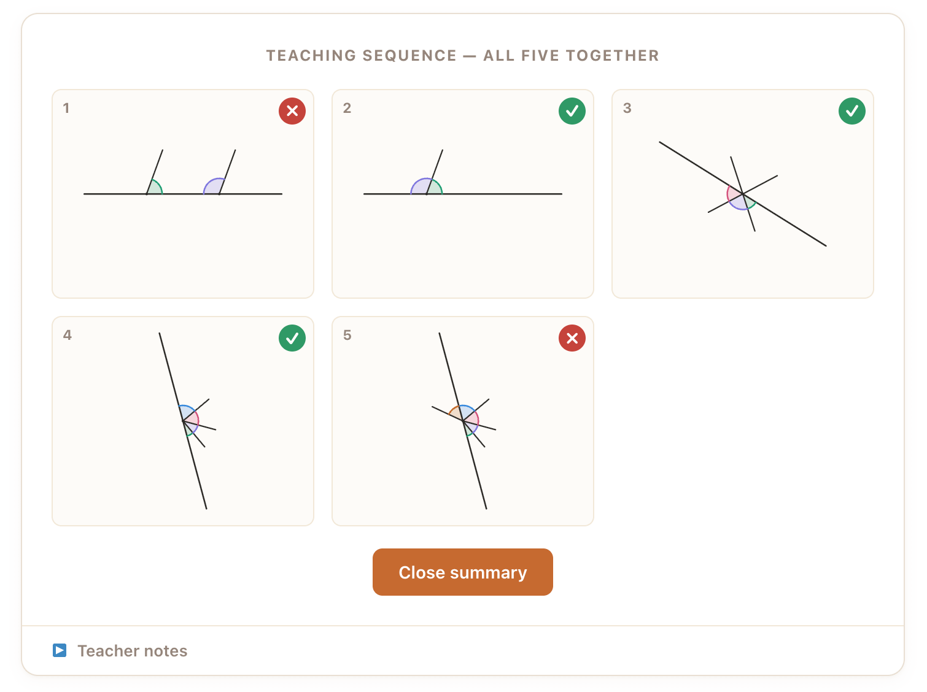Expand the Teacher notes disclosure triangle
The width and height of the screenshot is (927, 692).
pos(60,650)
